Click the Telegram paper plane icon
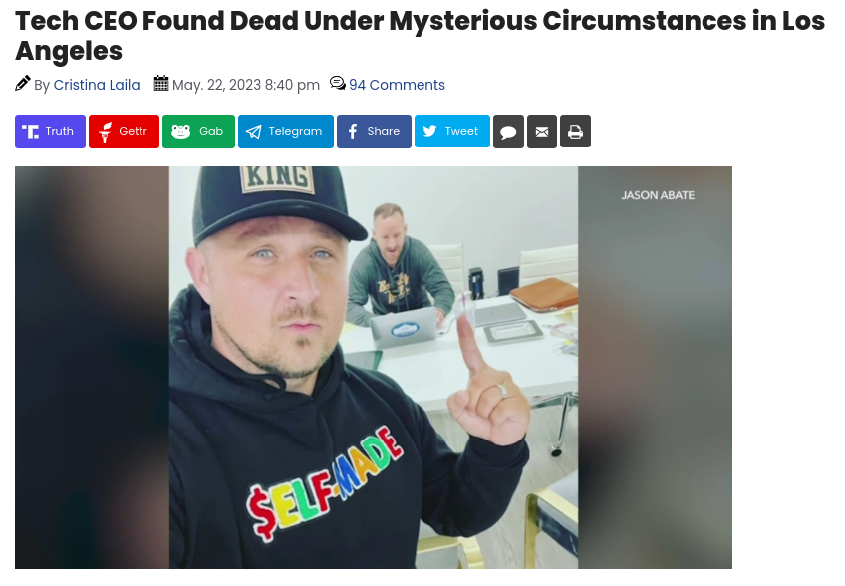The height and width of the screenshot is (586, 845). [253, 132]
